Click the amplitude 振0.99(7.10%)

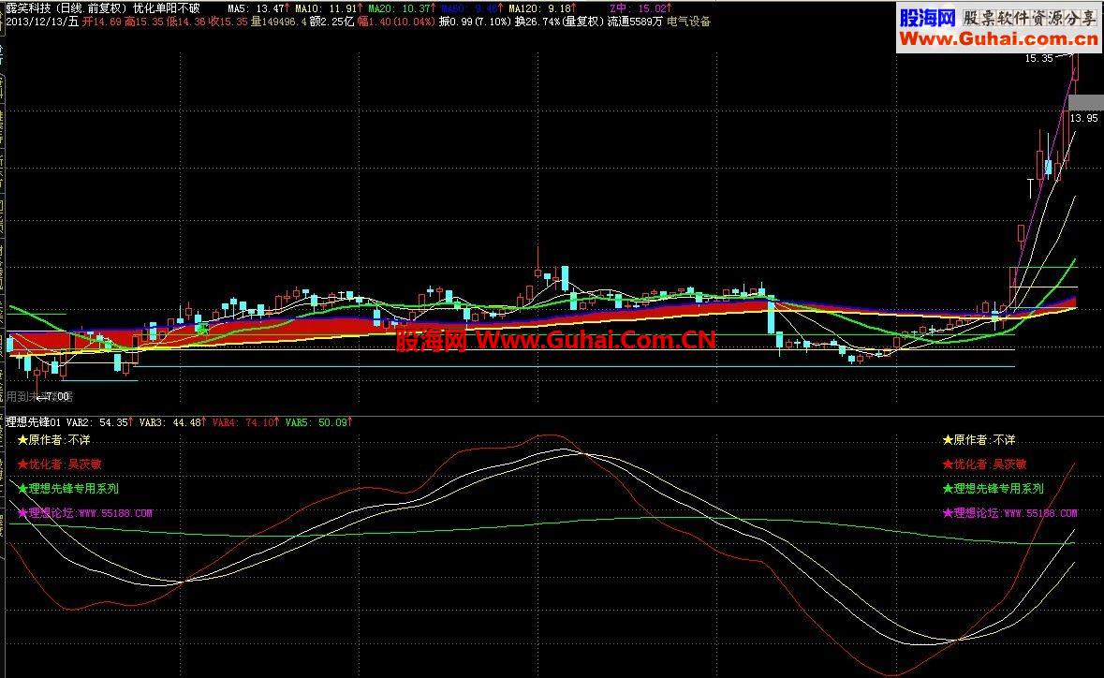475,22
